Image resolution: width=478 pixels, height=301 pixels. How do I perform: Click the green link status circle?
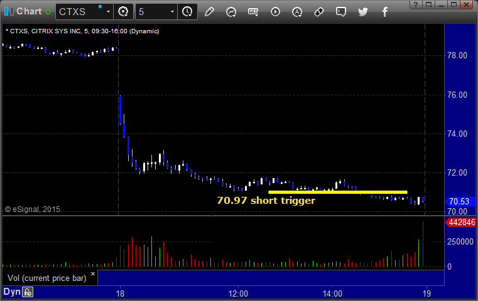coord(48,12)
